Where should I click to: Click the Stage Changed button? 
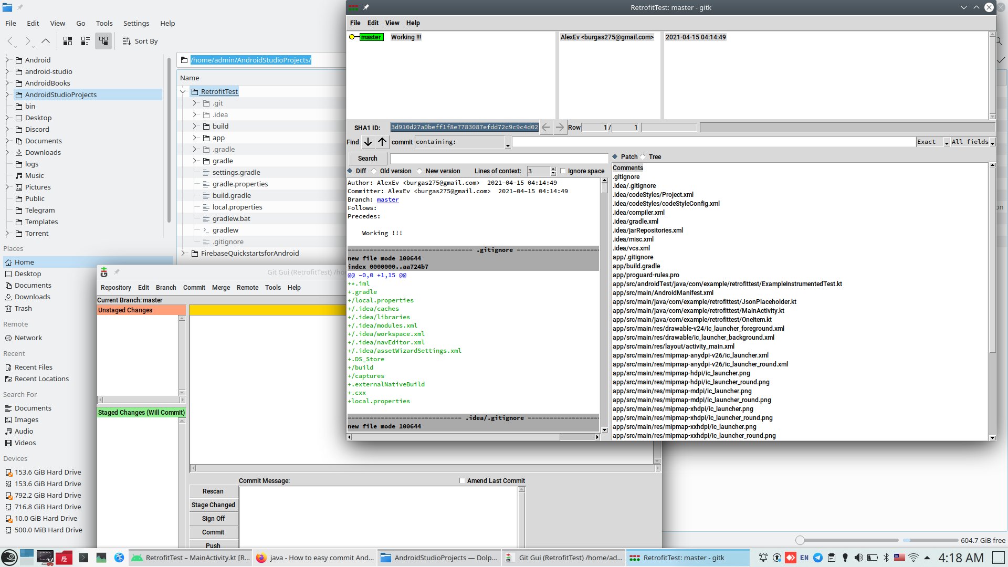pyautogui.click(x=213, y=505)
